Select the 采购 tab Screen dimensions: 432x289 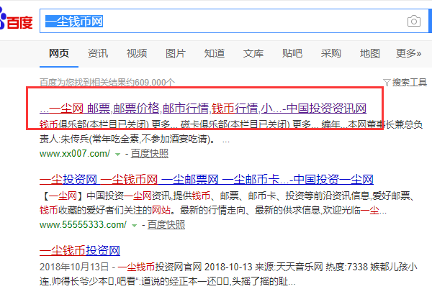click(331, 53)
